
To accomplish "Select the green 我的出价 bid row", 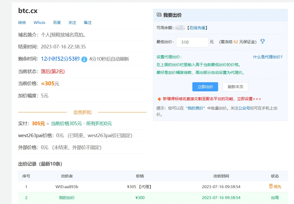I will pyautogui.click(x=153, y=198).
